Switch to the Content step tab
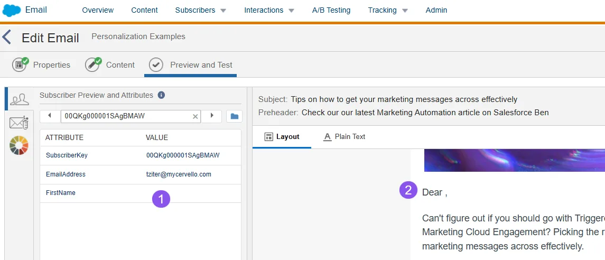 110,65
